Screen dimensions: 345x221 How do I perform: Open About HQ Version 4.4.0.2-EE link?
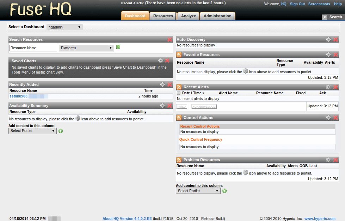(x=127, y=219)
